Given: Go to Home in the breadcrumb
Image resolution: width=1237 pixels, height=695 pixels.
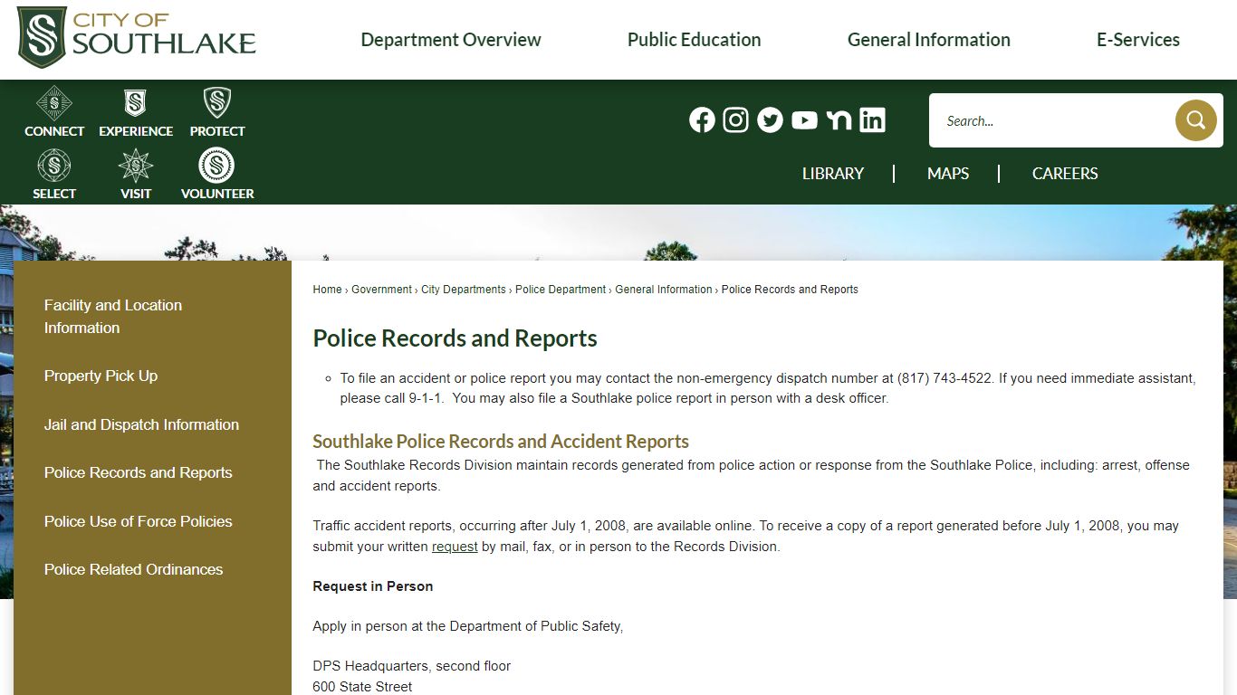Looking at the screenshot, I should (327, 290).
